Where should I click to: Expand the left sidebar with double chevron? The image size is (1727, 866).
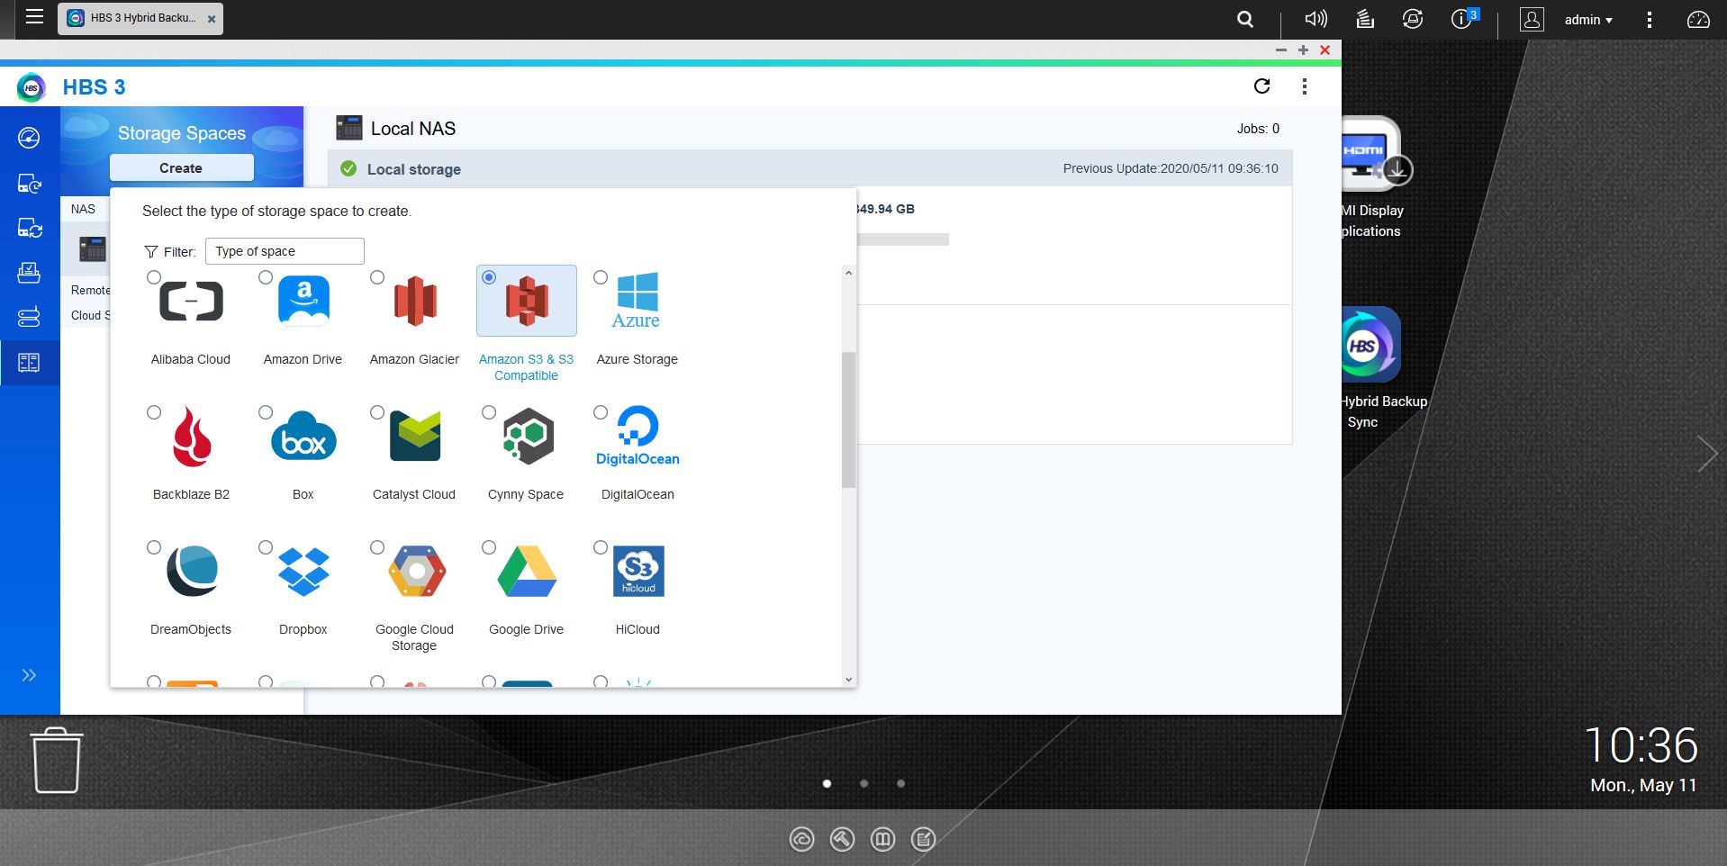[x=29, y=675]
